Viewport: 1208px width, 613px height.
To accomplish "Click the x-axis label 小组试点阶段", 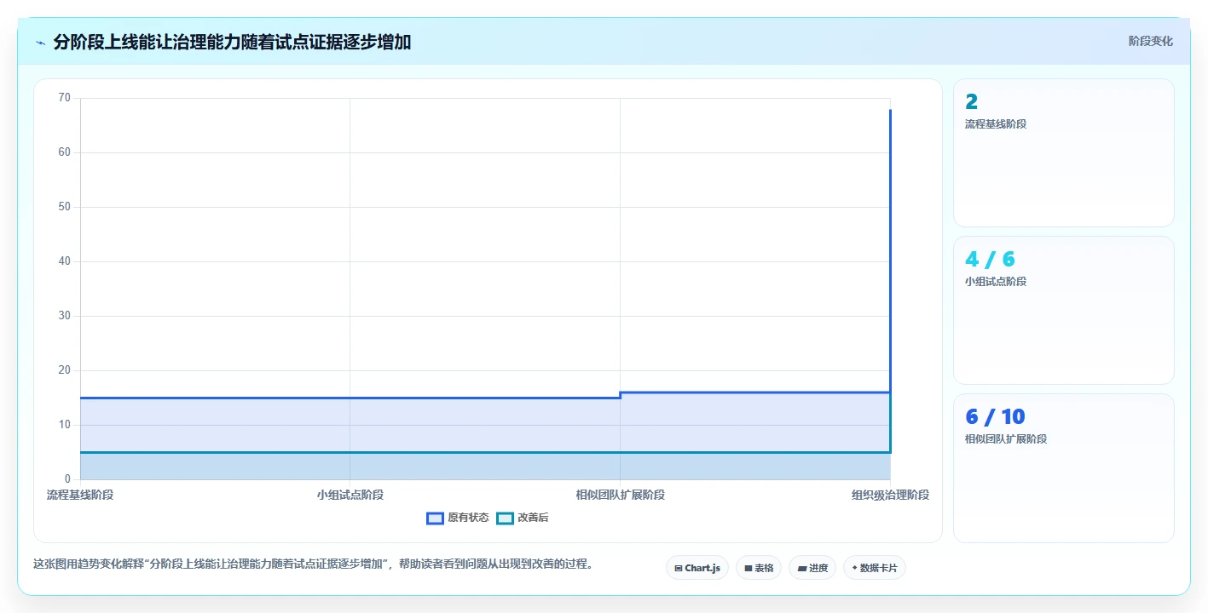I will pos(350,495).
